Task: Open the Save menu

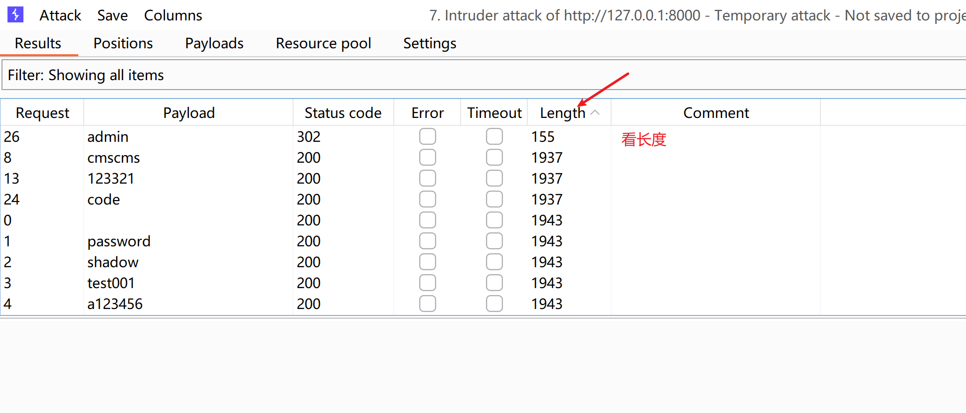Action: click(112, 15)
